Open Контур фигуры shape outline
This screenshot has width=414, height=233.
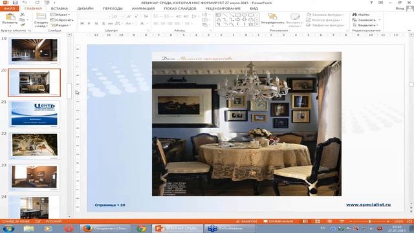[x=324, y=20]
